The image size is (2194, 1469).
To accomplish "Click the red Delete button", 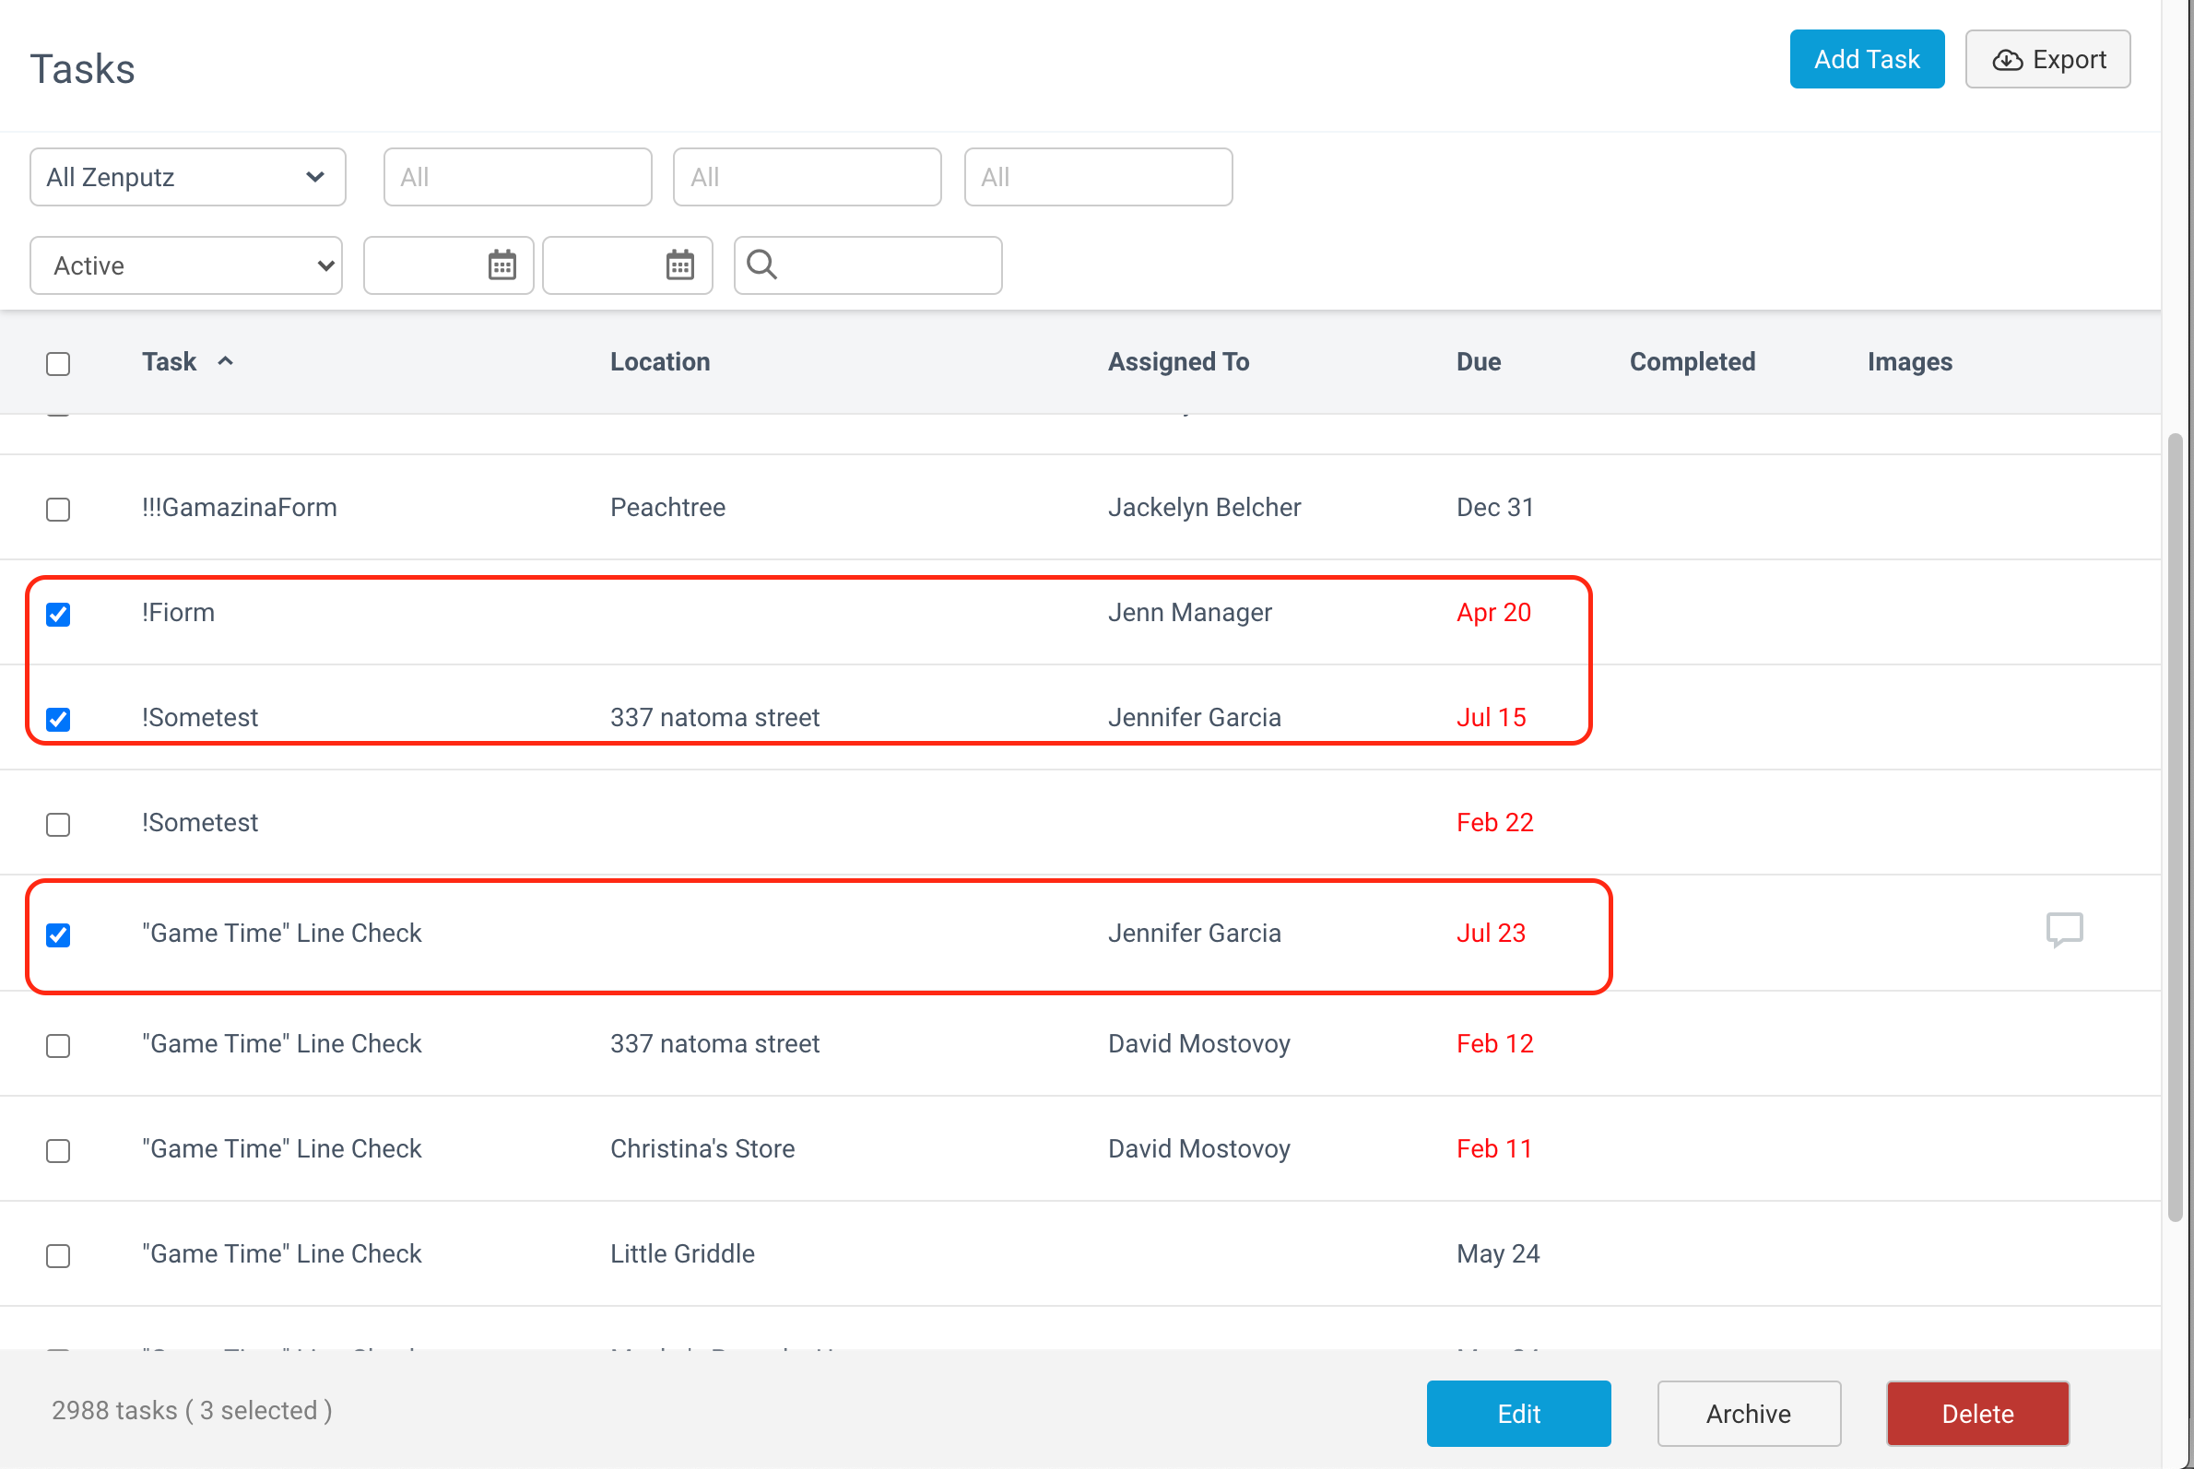I will (1977, 1413).
